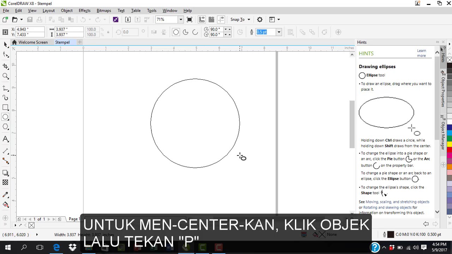Screen dimensions: 452x254
Task: Select the Freehand tool
Action: 5,87
